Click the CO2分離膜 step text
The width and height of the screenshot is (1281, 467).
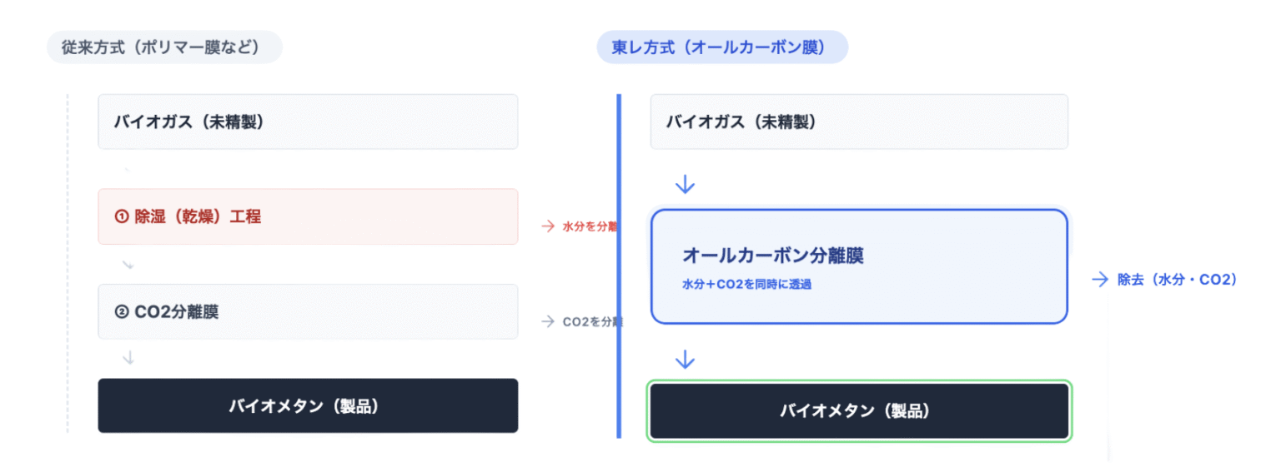177,312
